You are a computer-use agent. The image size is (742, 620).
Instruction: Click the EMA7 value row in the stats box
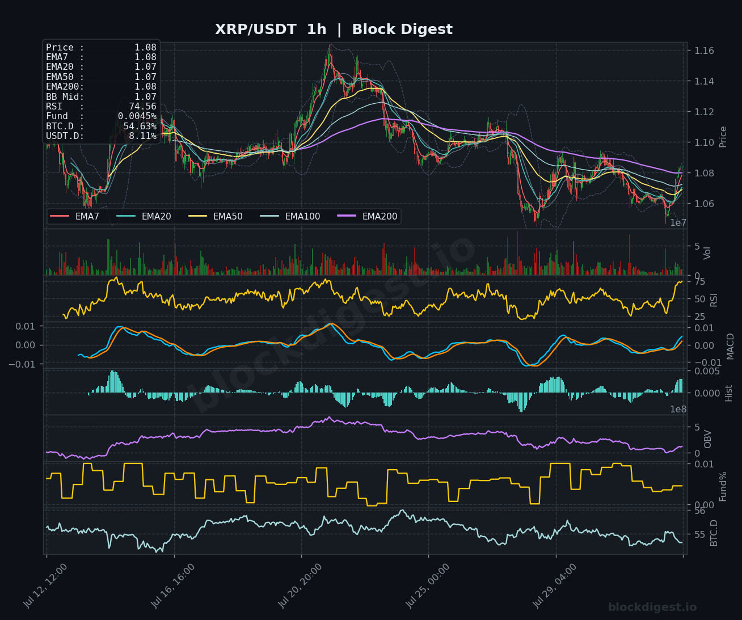(x=101, y=57)
